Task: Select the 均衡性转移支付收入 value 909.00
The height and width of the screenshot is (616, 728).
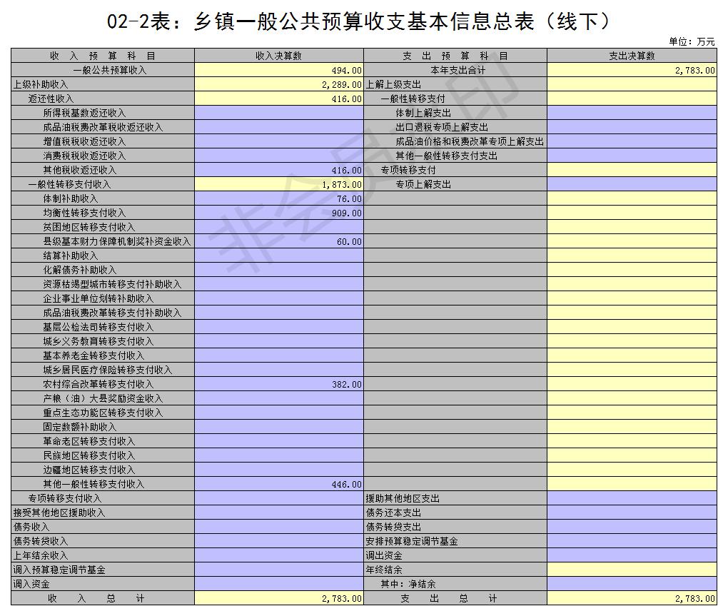Action: (x=278, y=213)
